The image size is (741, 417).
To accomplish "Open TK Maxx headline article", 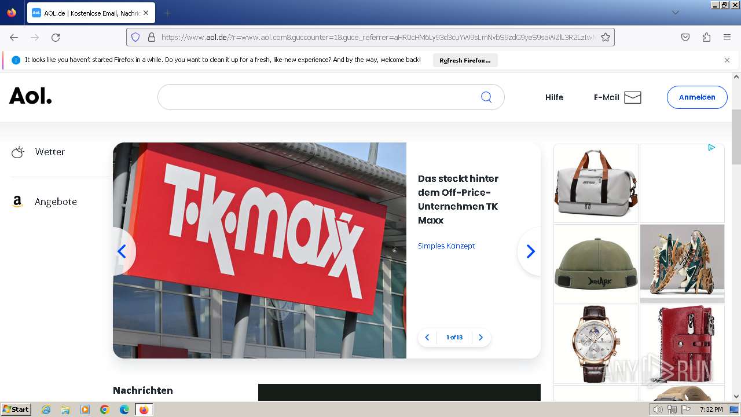I will click(458, 199).
